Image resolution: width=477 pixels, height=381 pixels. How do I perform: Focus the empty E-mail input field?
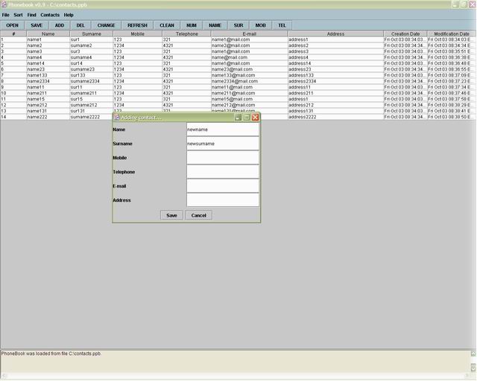(223, 186)
